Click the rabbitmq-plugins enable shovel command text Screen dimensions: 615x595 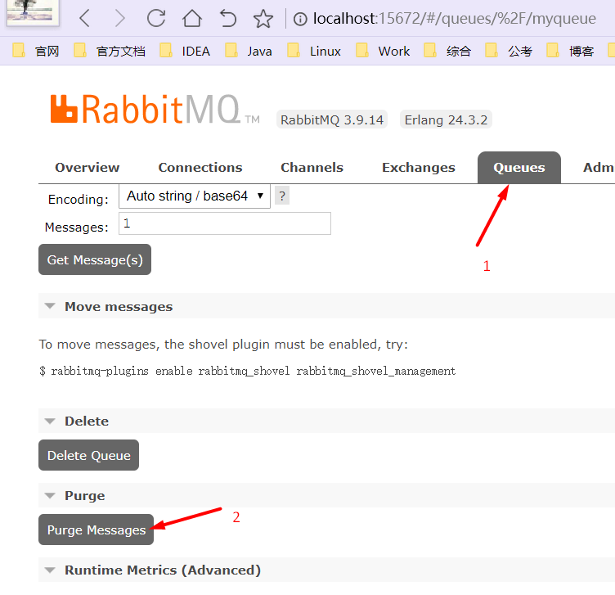[248, 372]
